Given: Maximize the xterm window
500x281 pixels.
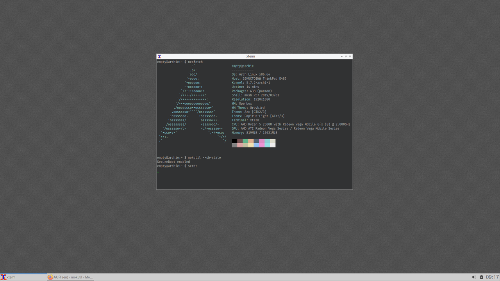Looking at the screenshot, I should tap(346, 57).
